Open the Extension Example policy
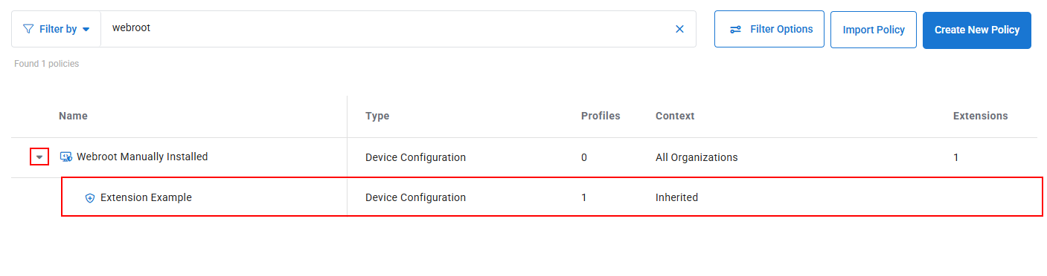The height and width of the screenshot is (276, 1047). (146, 197)
